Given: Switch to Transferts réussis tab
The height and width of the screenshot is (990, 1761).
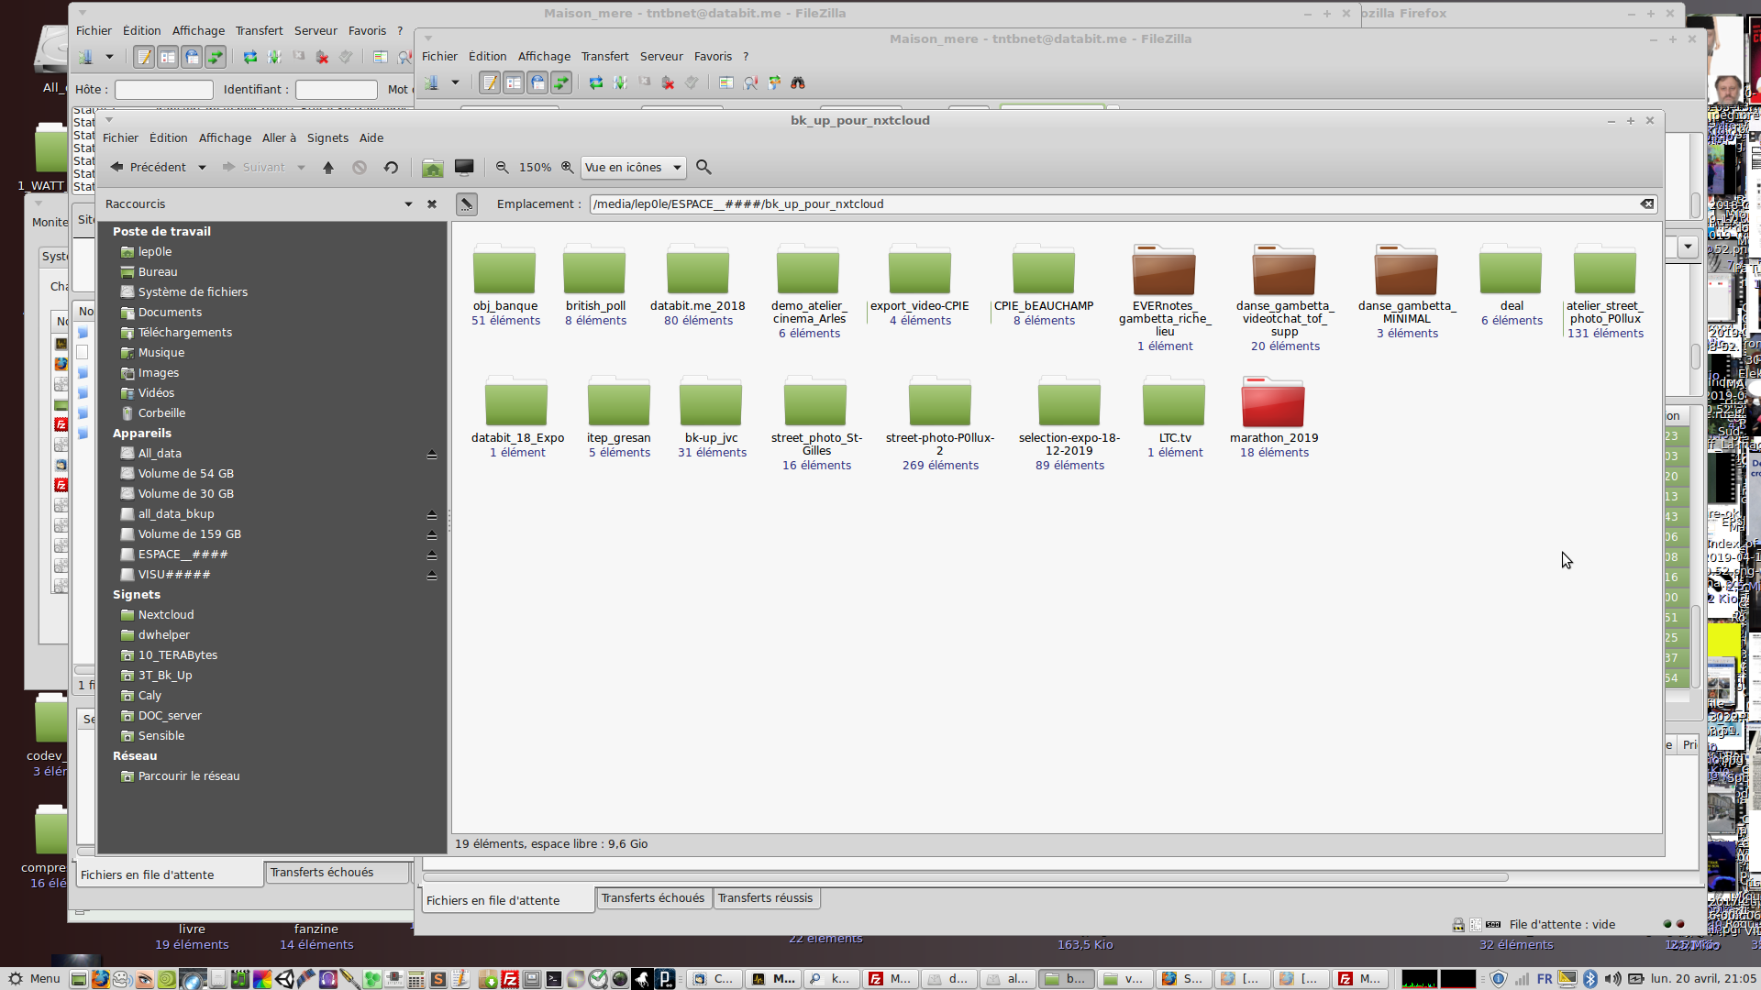Looking at the screenshot, I should (765, 898).
